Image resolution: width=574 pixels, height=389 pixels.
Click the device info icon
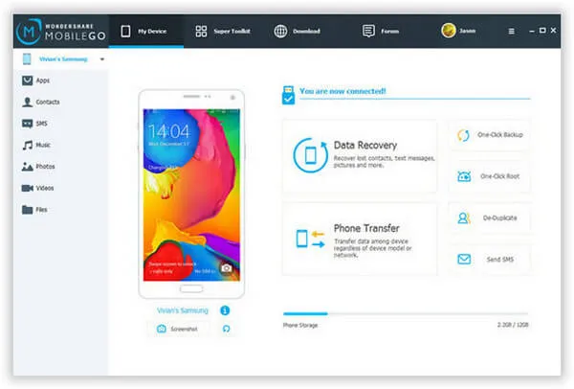coord(225,310)
